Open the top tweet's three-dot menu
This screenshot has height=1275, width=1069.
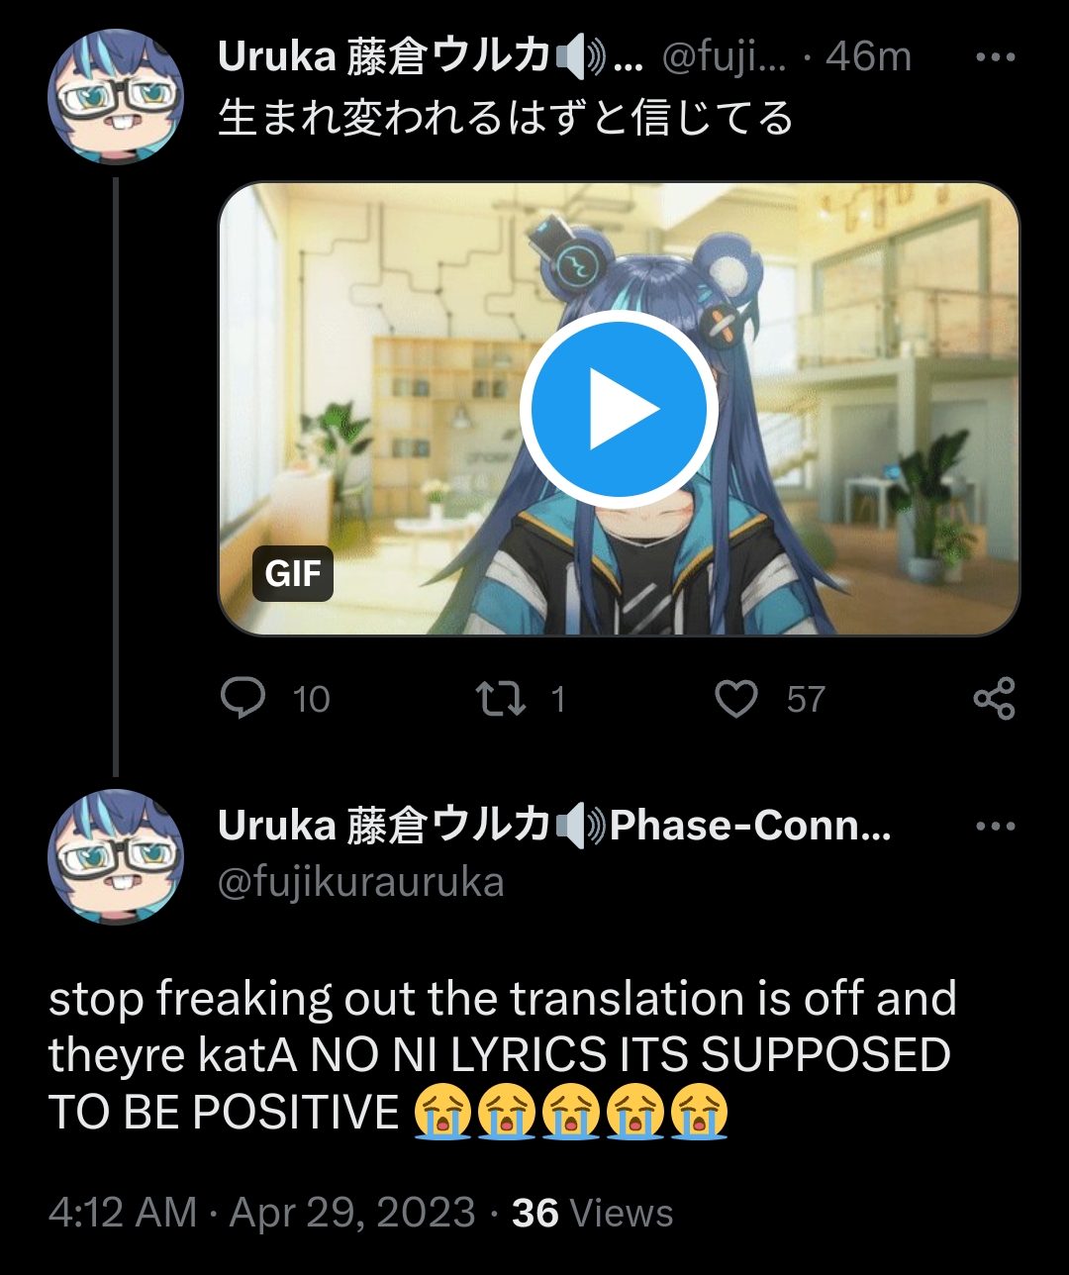coord(996,57)
